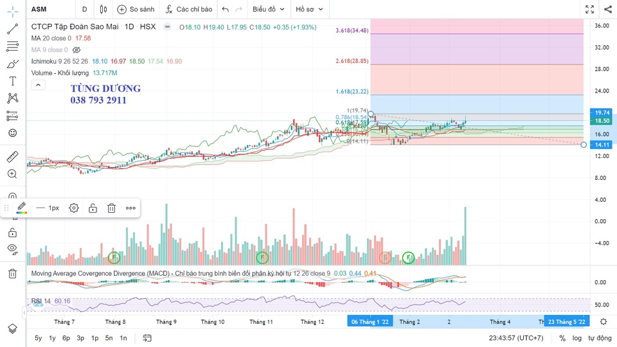
Task: Select the brush drawing tool
Action: [x=12, y=64]
